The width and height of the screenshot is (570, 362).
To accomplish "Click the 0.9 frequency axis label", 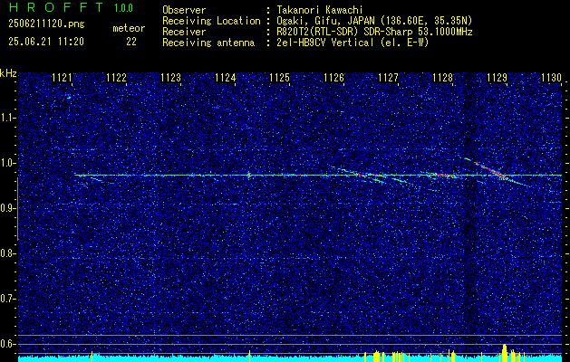I will (6, 208).
